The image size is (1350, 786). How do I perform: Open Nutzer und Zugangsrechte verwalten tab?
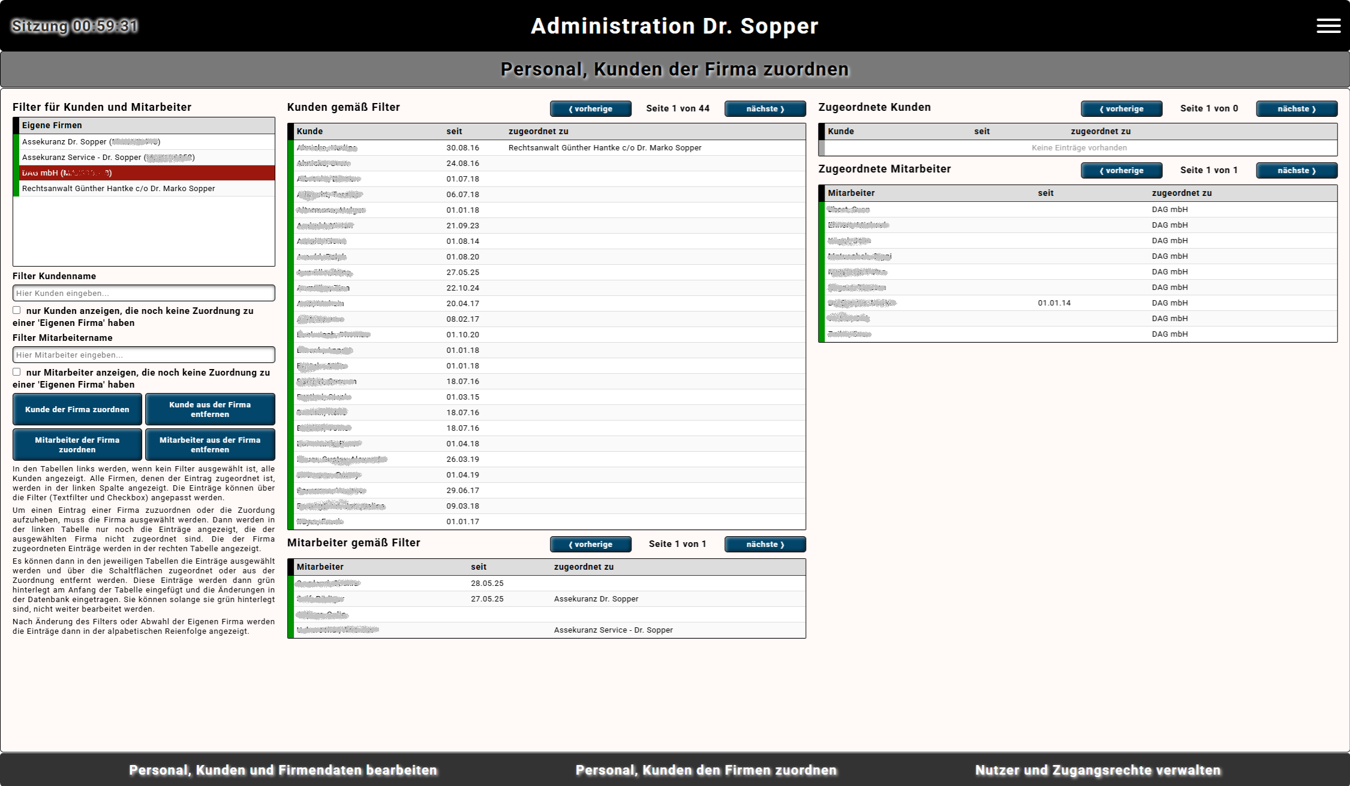[x=1098, y=770]
